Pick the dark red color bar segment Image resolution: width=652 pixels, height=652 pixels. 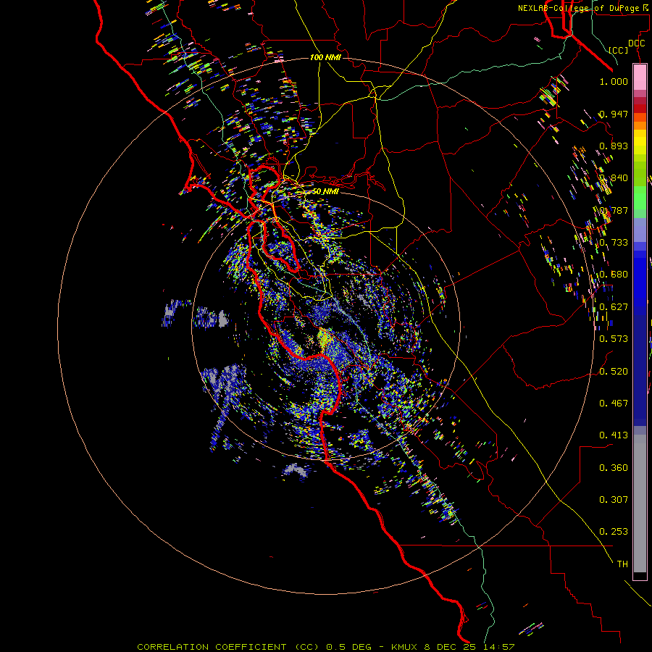640,108
